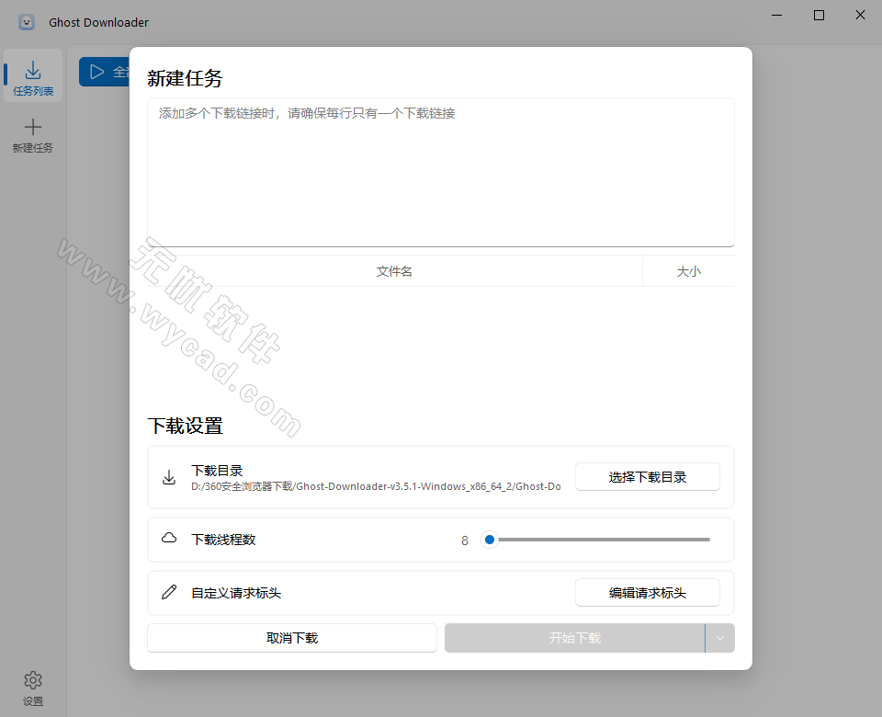Screen dimensions: 882x717
Task: Open the 开始下载 split-button dropdown chevron
Action: pos(720,637)
